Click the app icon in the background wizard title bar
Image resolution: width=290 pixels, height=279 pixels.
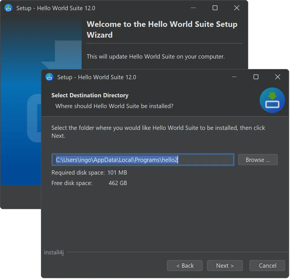click(x=8, y=8)
